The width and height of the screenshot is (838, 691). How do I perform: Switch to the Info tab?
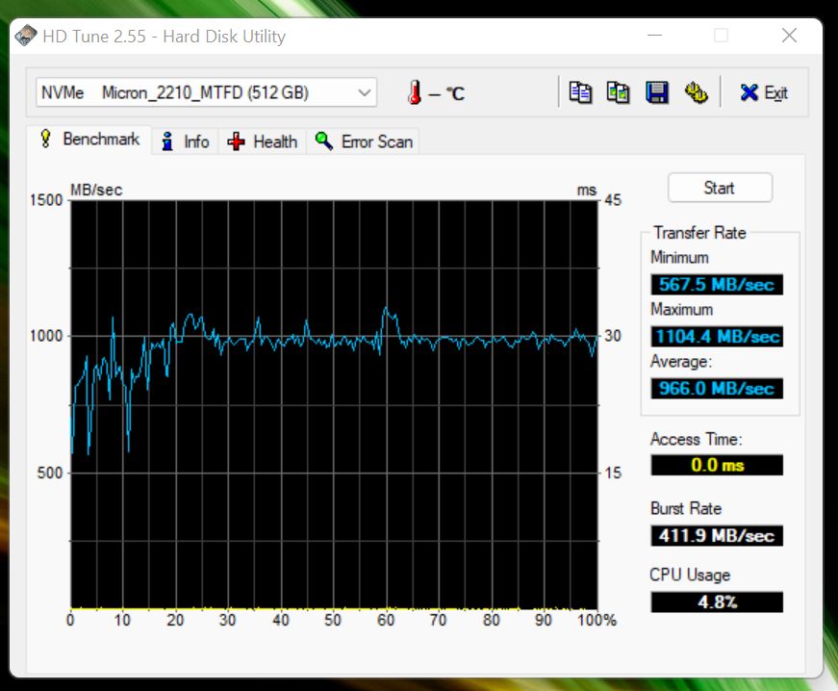185,141
